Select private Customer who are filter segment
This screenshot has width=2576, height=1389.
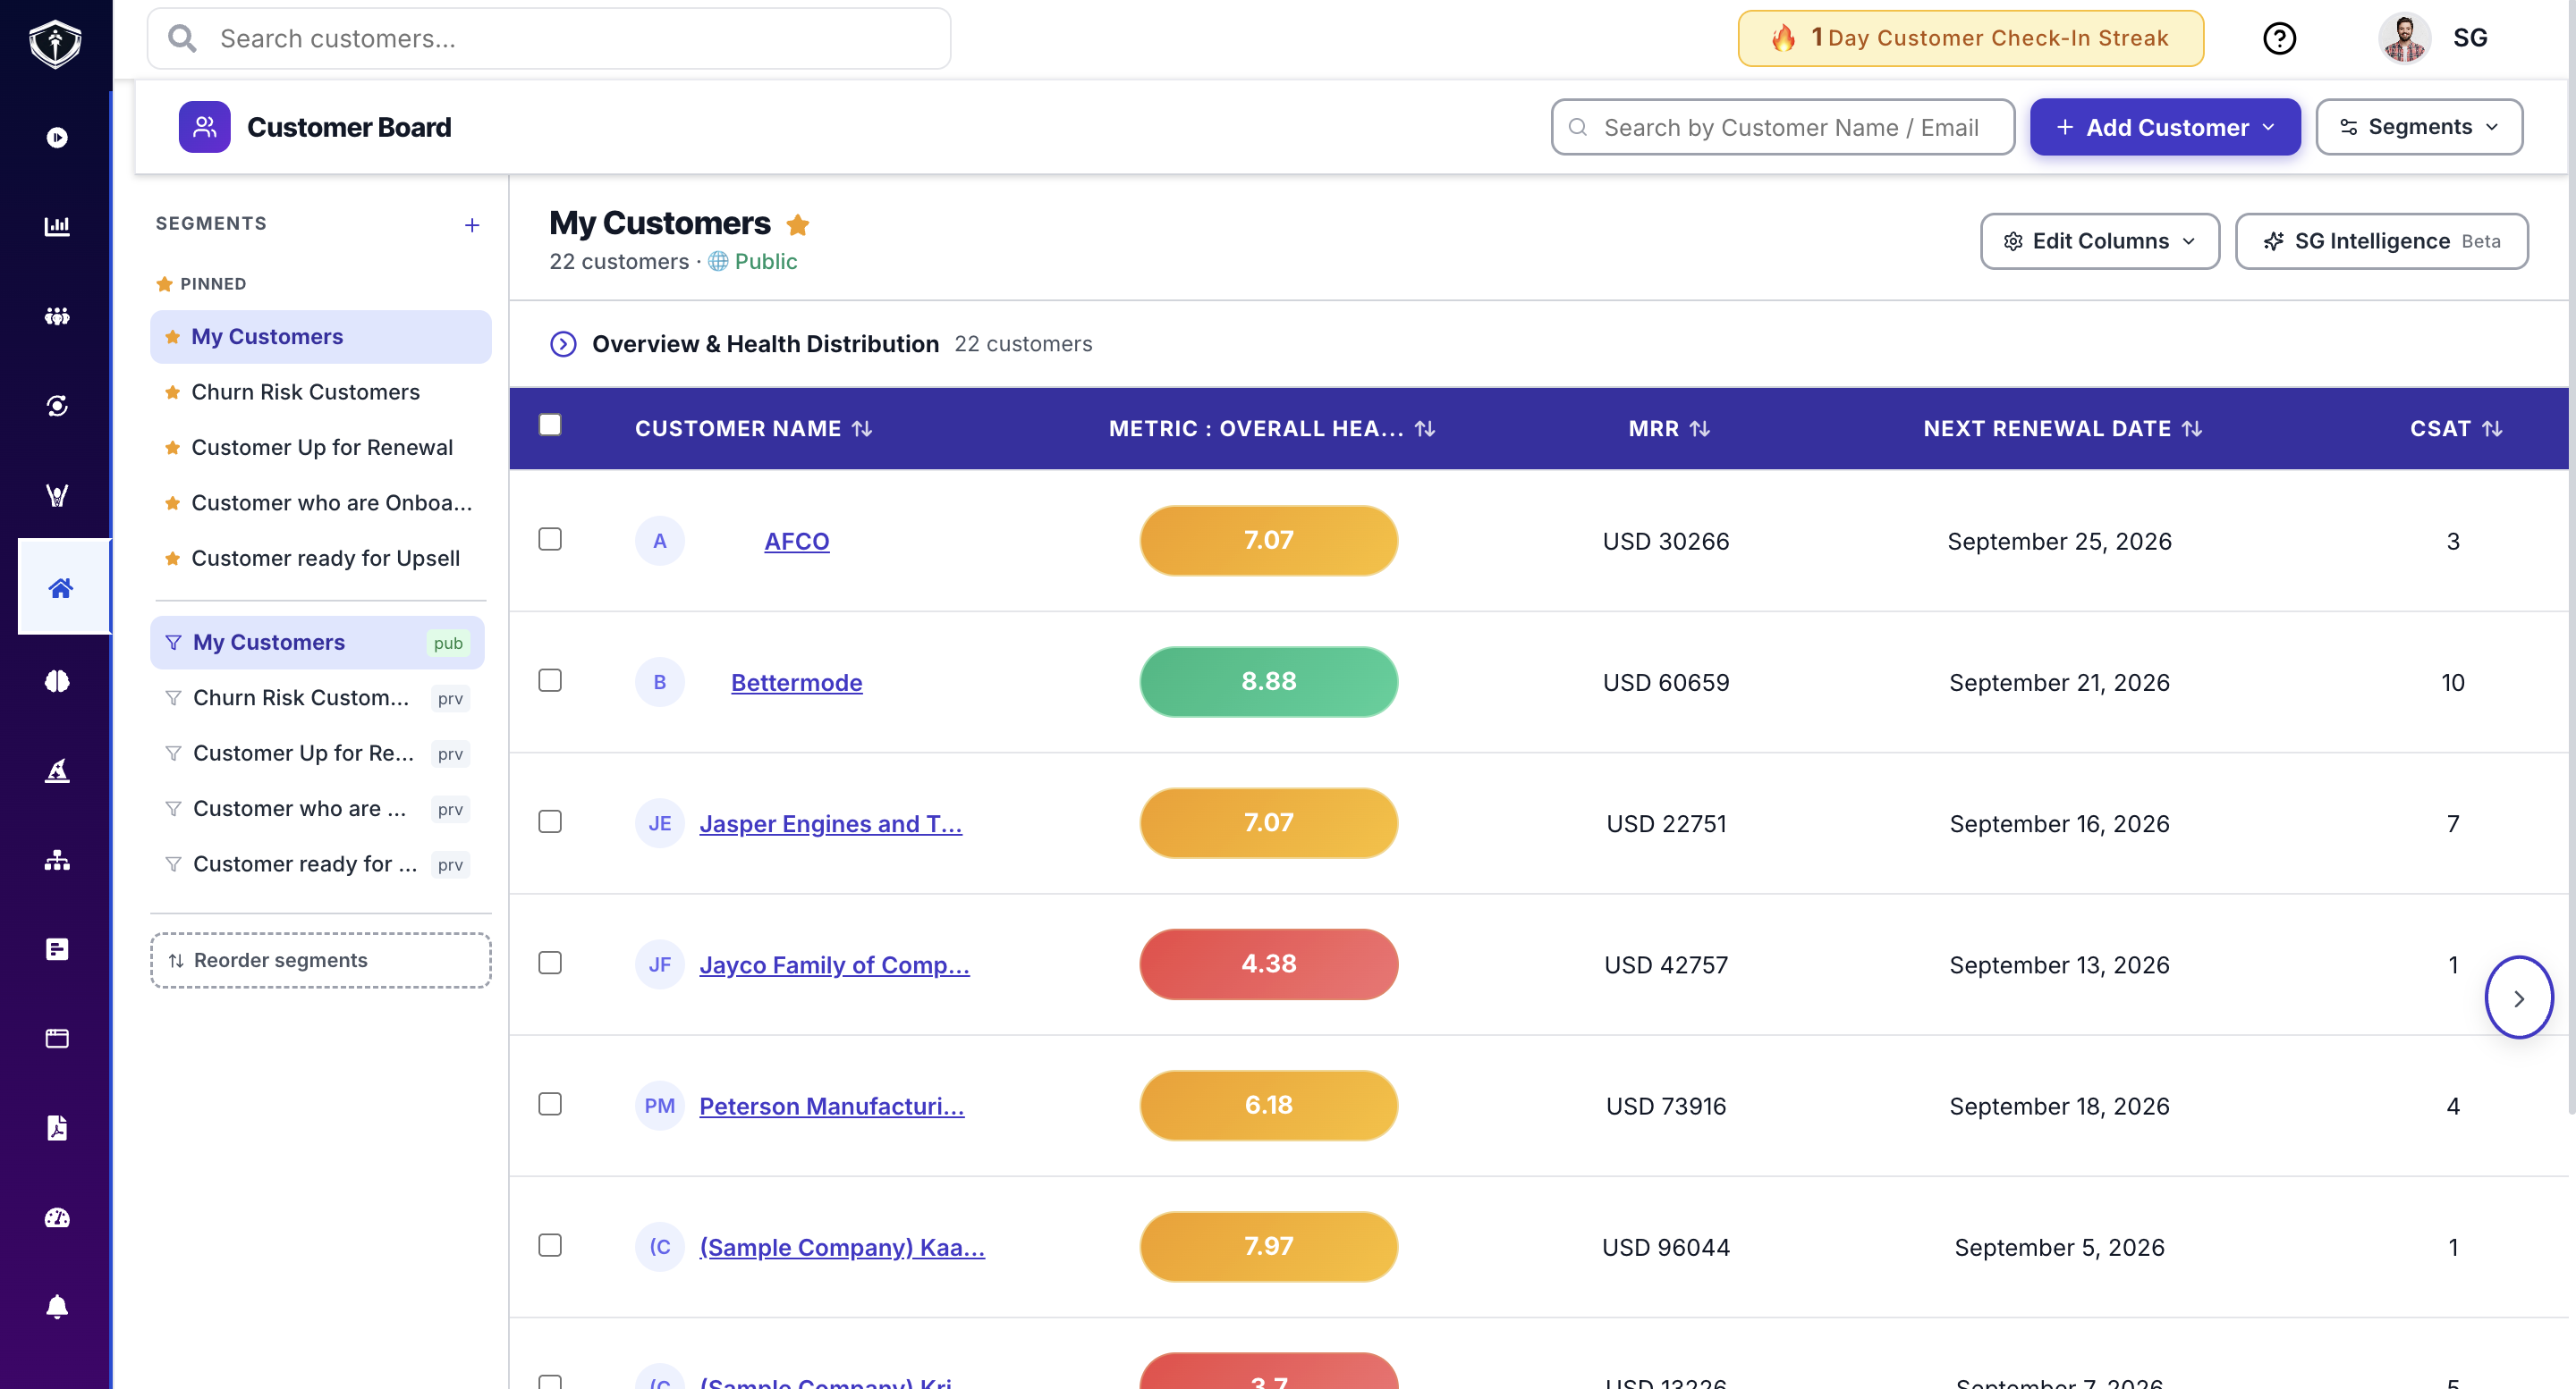pos(318,808)
